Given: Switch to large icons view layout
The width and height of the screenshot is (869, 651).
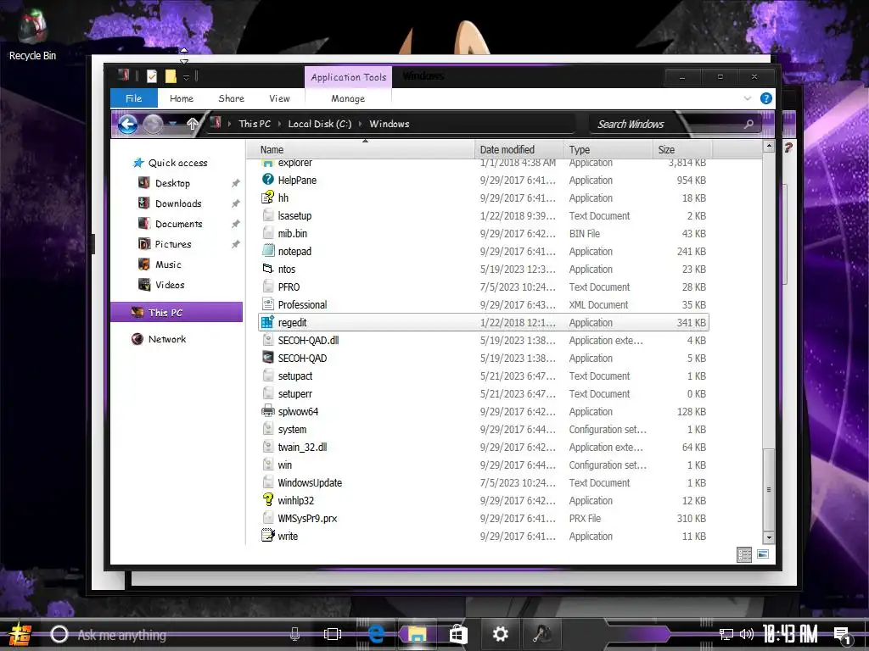Looking at the screenshot, I should (763, 554).
